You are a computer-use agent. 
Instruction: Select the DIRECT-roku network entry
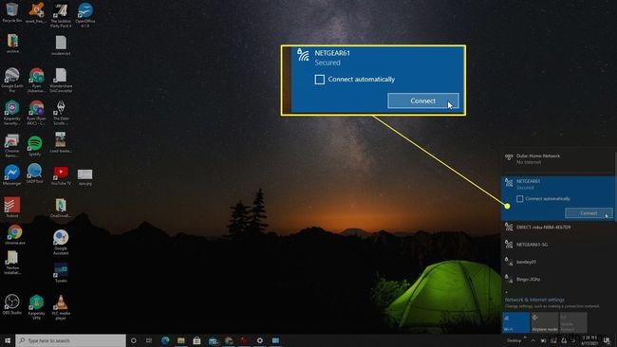pyautogui.click(x=558, y=228)
